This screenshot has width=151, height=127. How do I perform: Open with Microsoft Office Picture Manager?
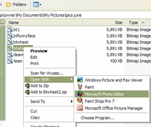coord(112,108)
